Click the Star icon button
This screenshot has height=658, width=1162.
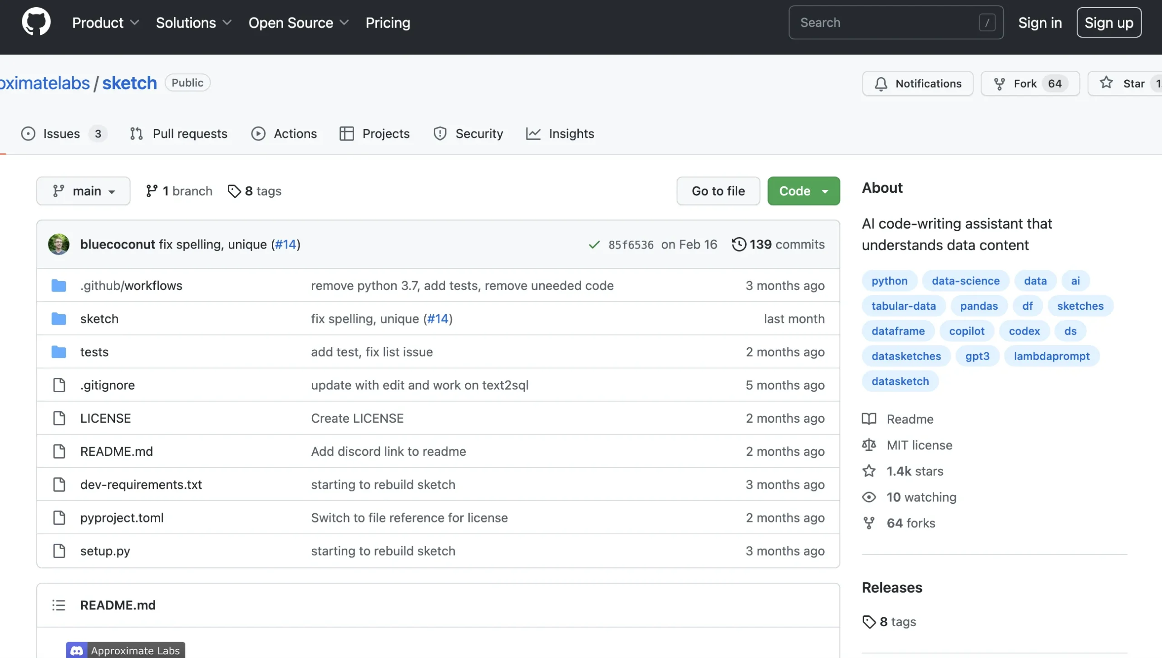(1106, 83)
